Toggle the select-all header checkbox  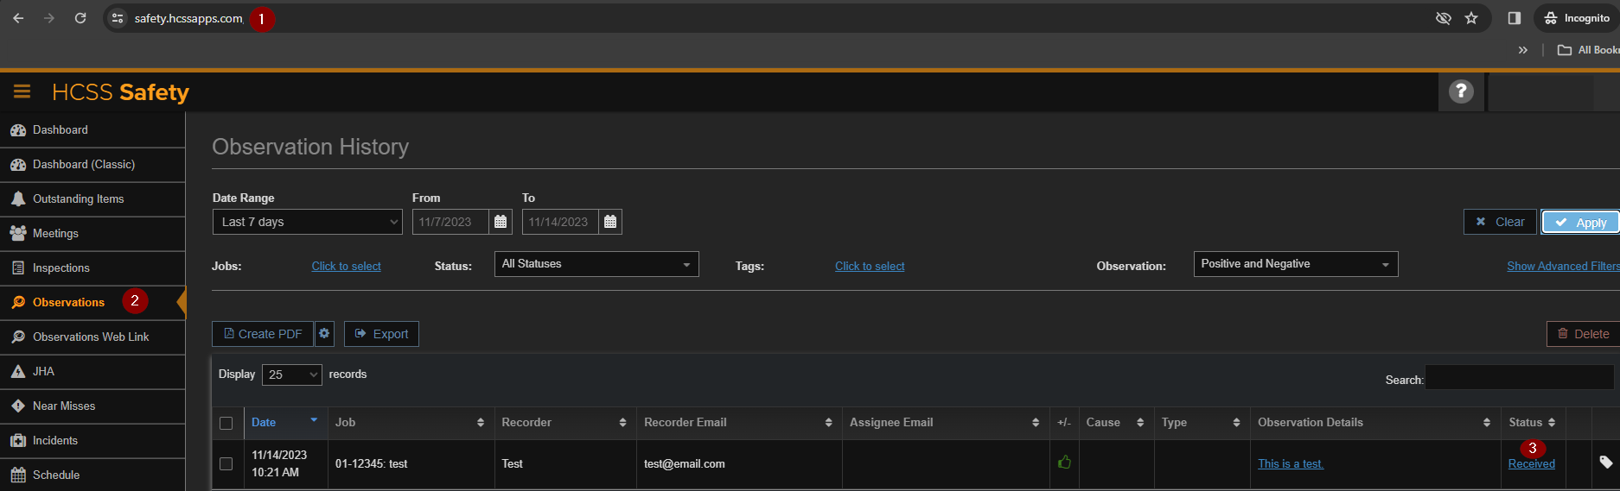click(226, 423)
